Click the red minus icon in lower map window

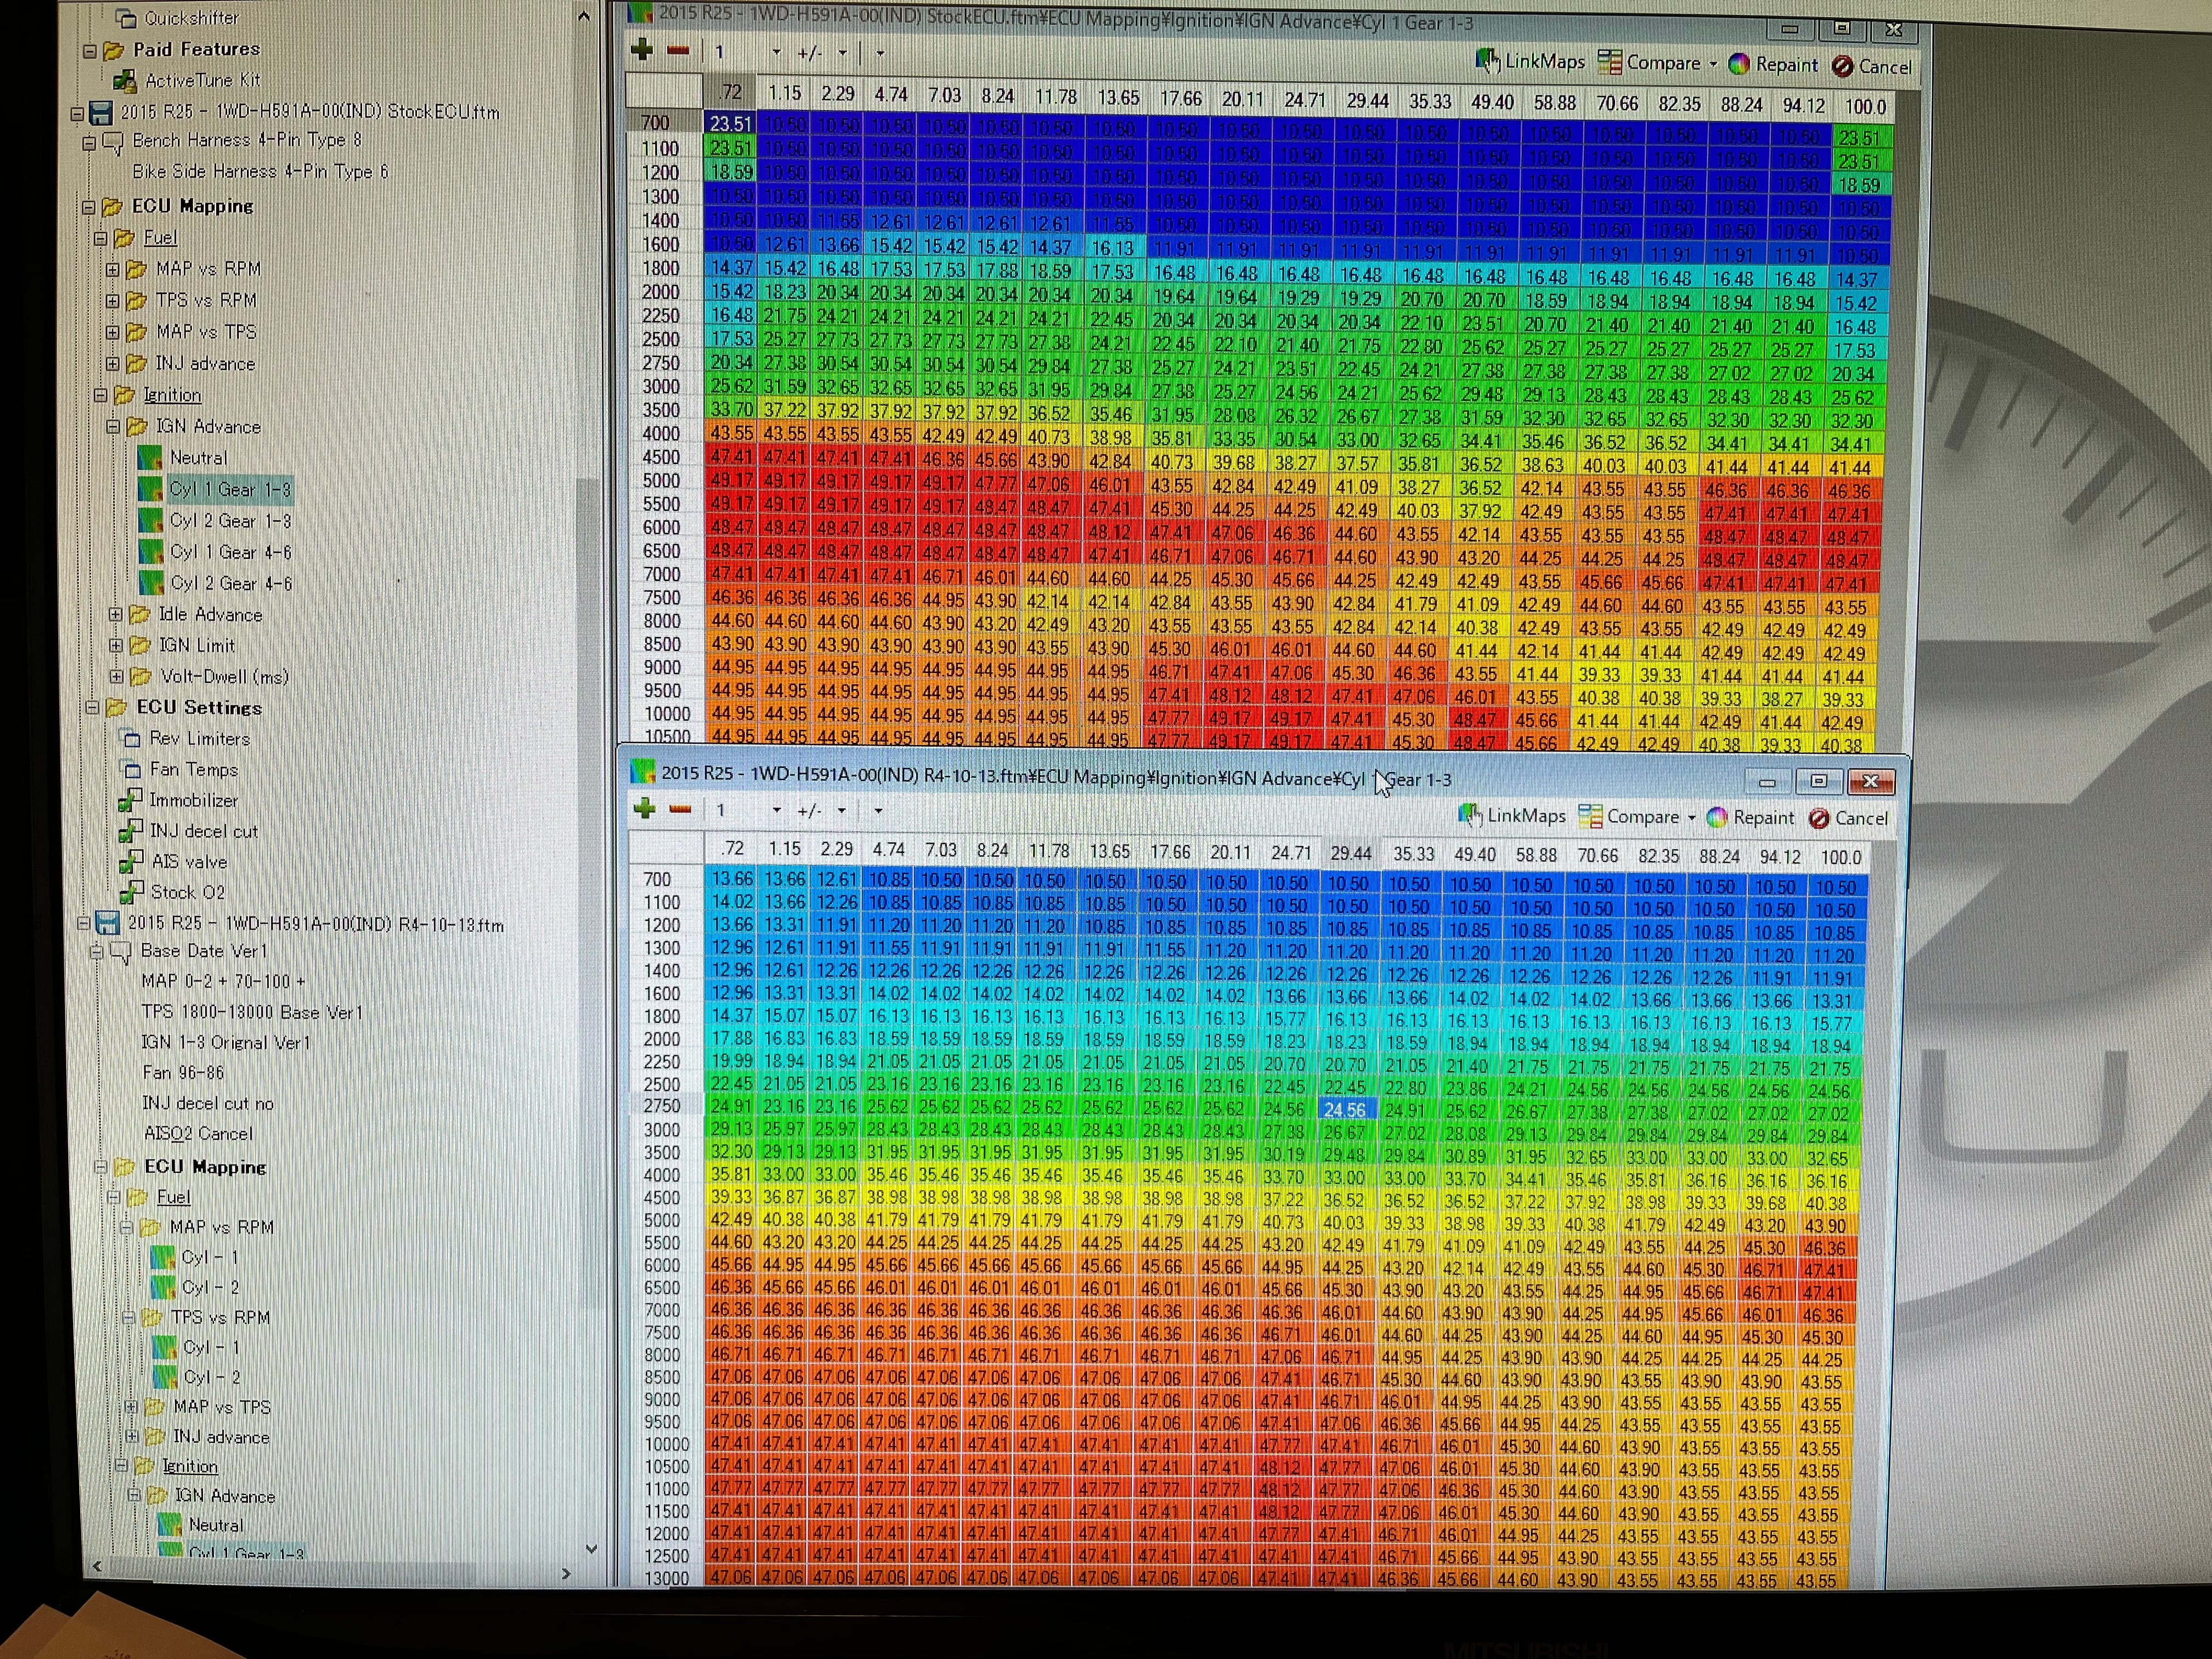(680, 809)
